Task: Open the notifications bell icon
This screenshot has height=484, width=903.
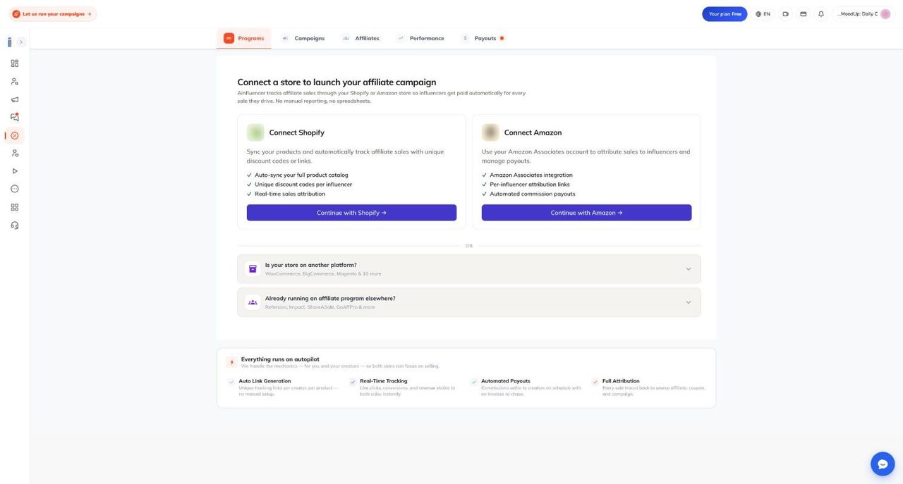Action: [821, 14]
